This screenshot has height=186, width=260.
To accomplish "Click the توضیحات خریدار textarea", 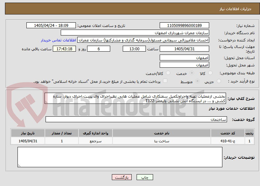I will pos(120,157).
